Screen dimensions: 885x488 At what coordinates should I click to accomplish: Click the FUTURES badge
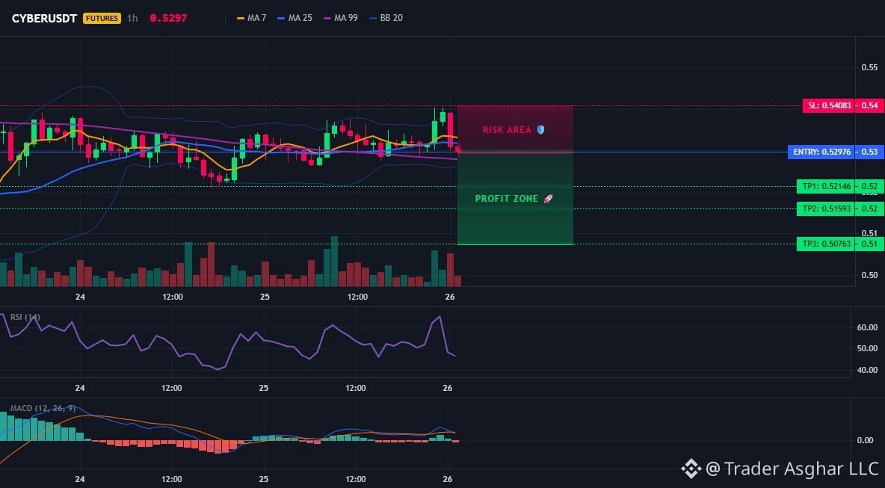click(102, 18)
